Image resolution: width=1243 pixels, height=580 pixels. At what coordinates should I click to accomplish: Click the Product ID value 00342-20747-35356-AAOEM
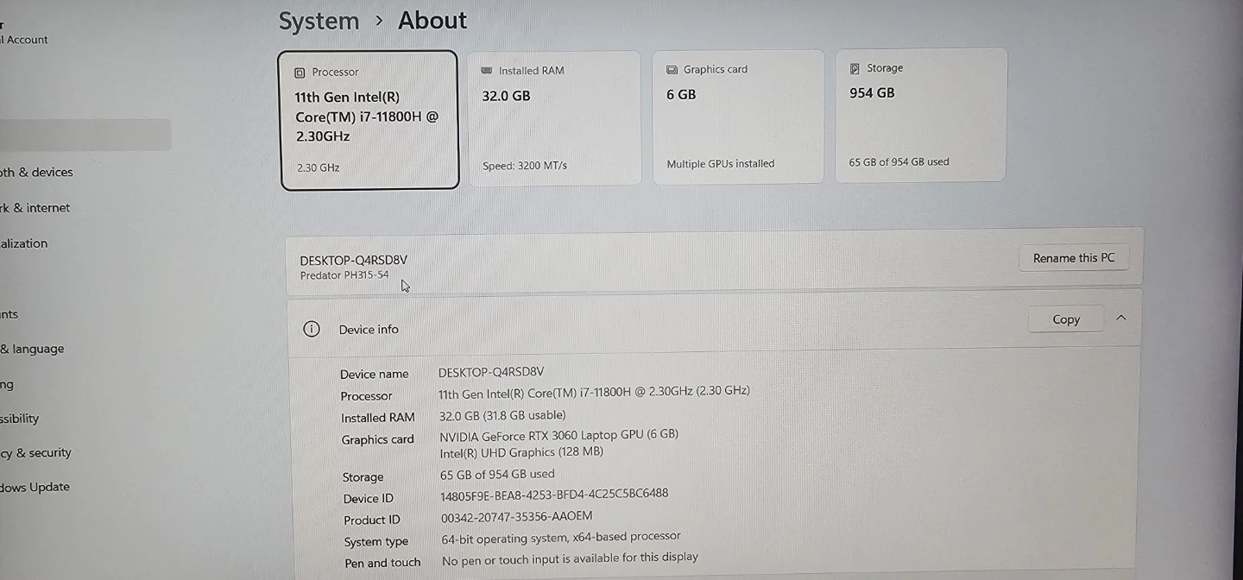tap(517, 517)
